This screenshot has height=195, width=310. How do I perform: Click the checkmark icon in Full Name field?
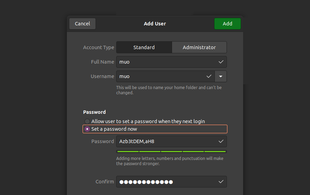(x=221, y=62)
